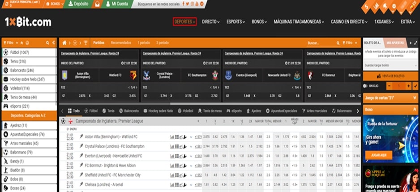Click the refresh balance icon in account bar
The image size is (420, 192).
[6, 4]
